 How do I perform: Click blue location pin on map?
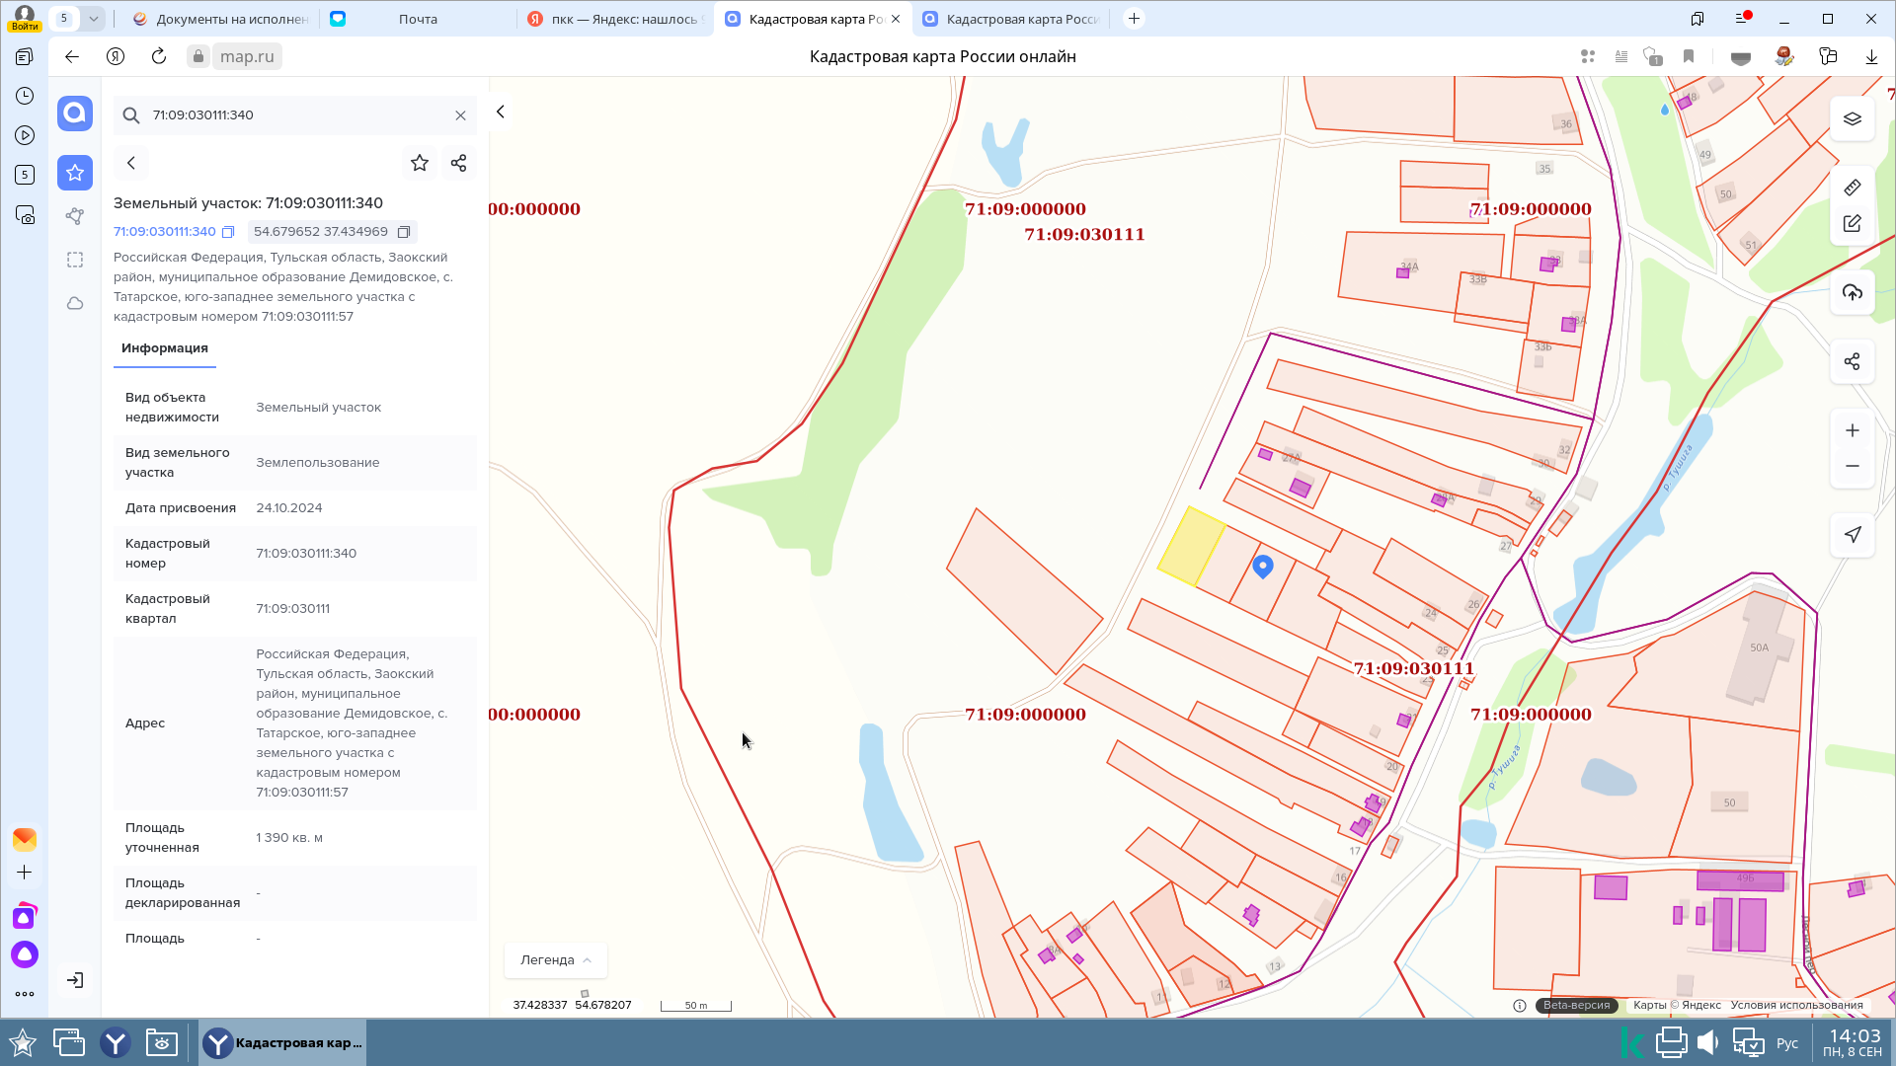[x=1262, y=566]
